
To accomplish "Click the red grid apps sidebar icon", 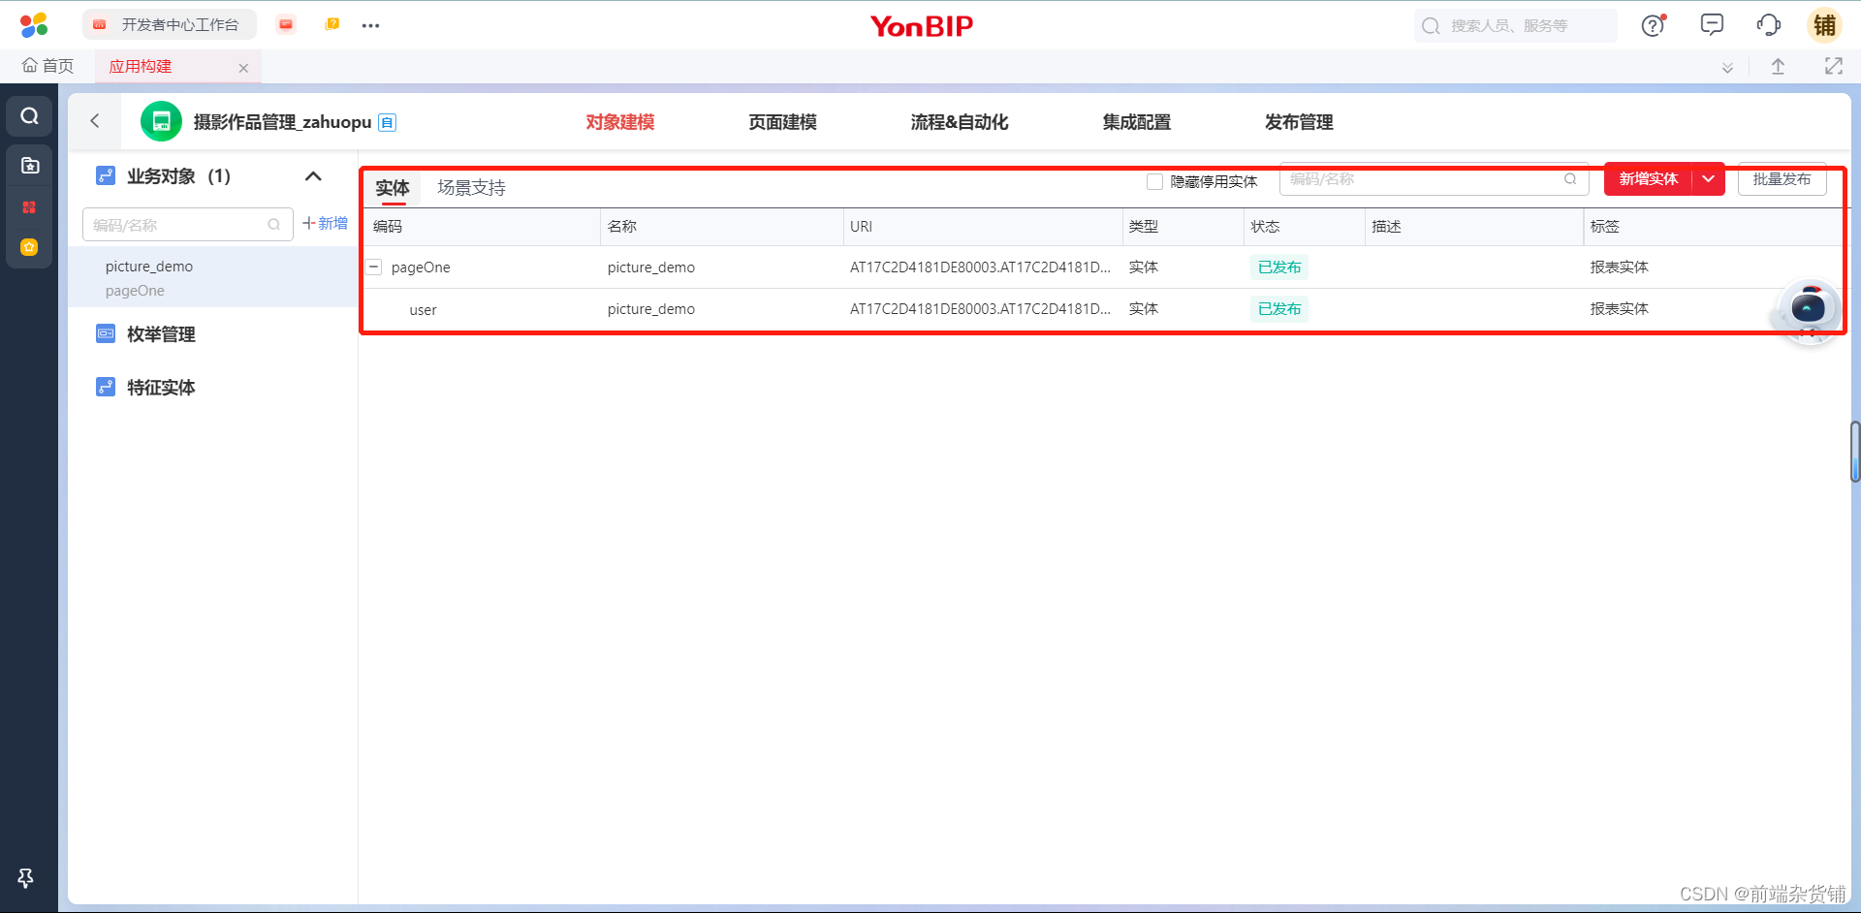I will coord(29,206).
